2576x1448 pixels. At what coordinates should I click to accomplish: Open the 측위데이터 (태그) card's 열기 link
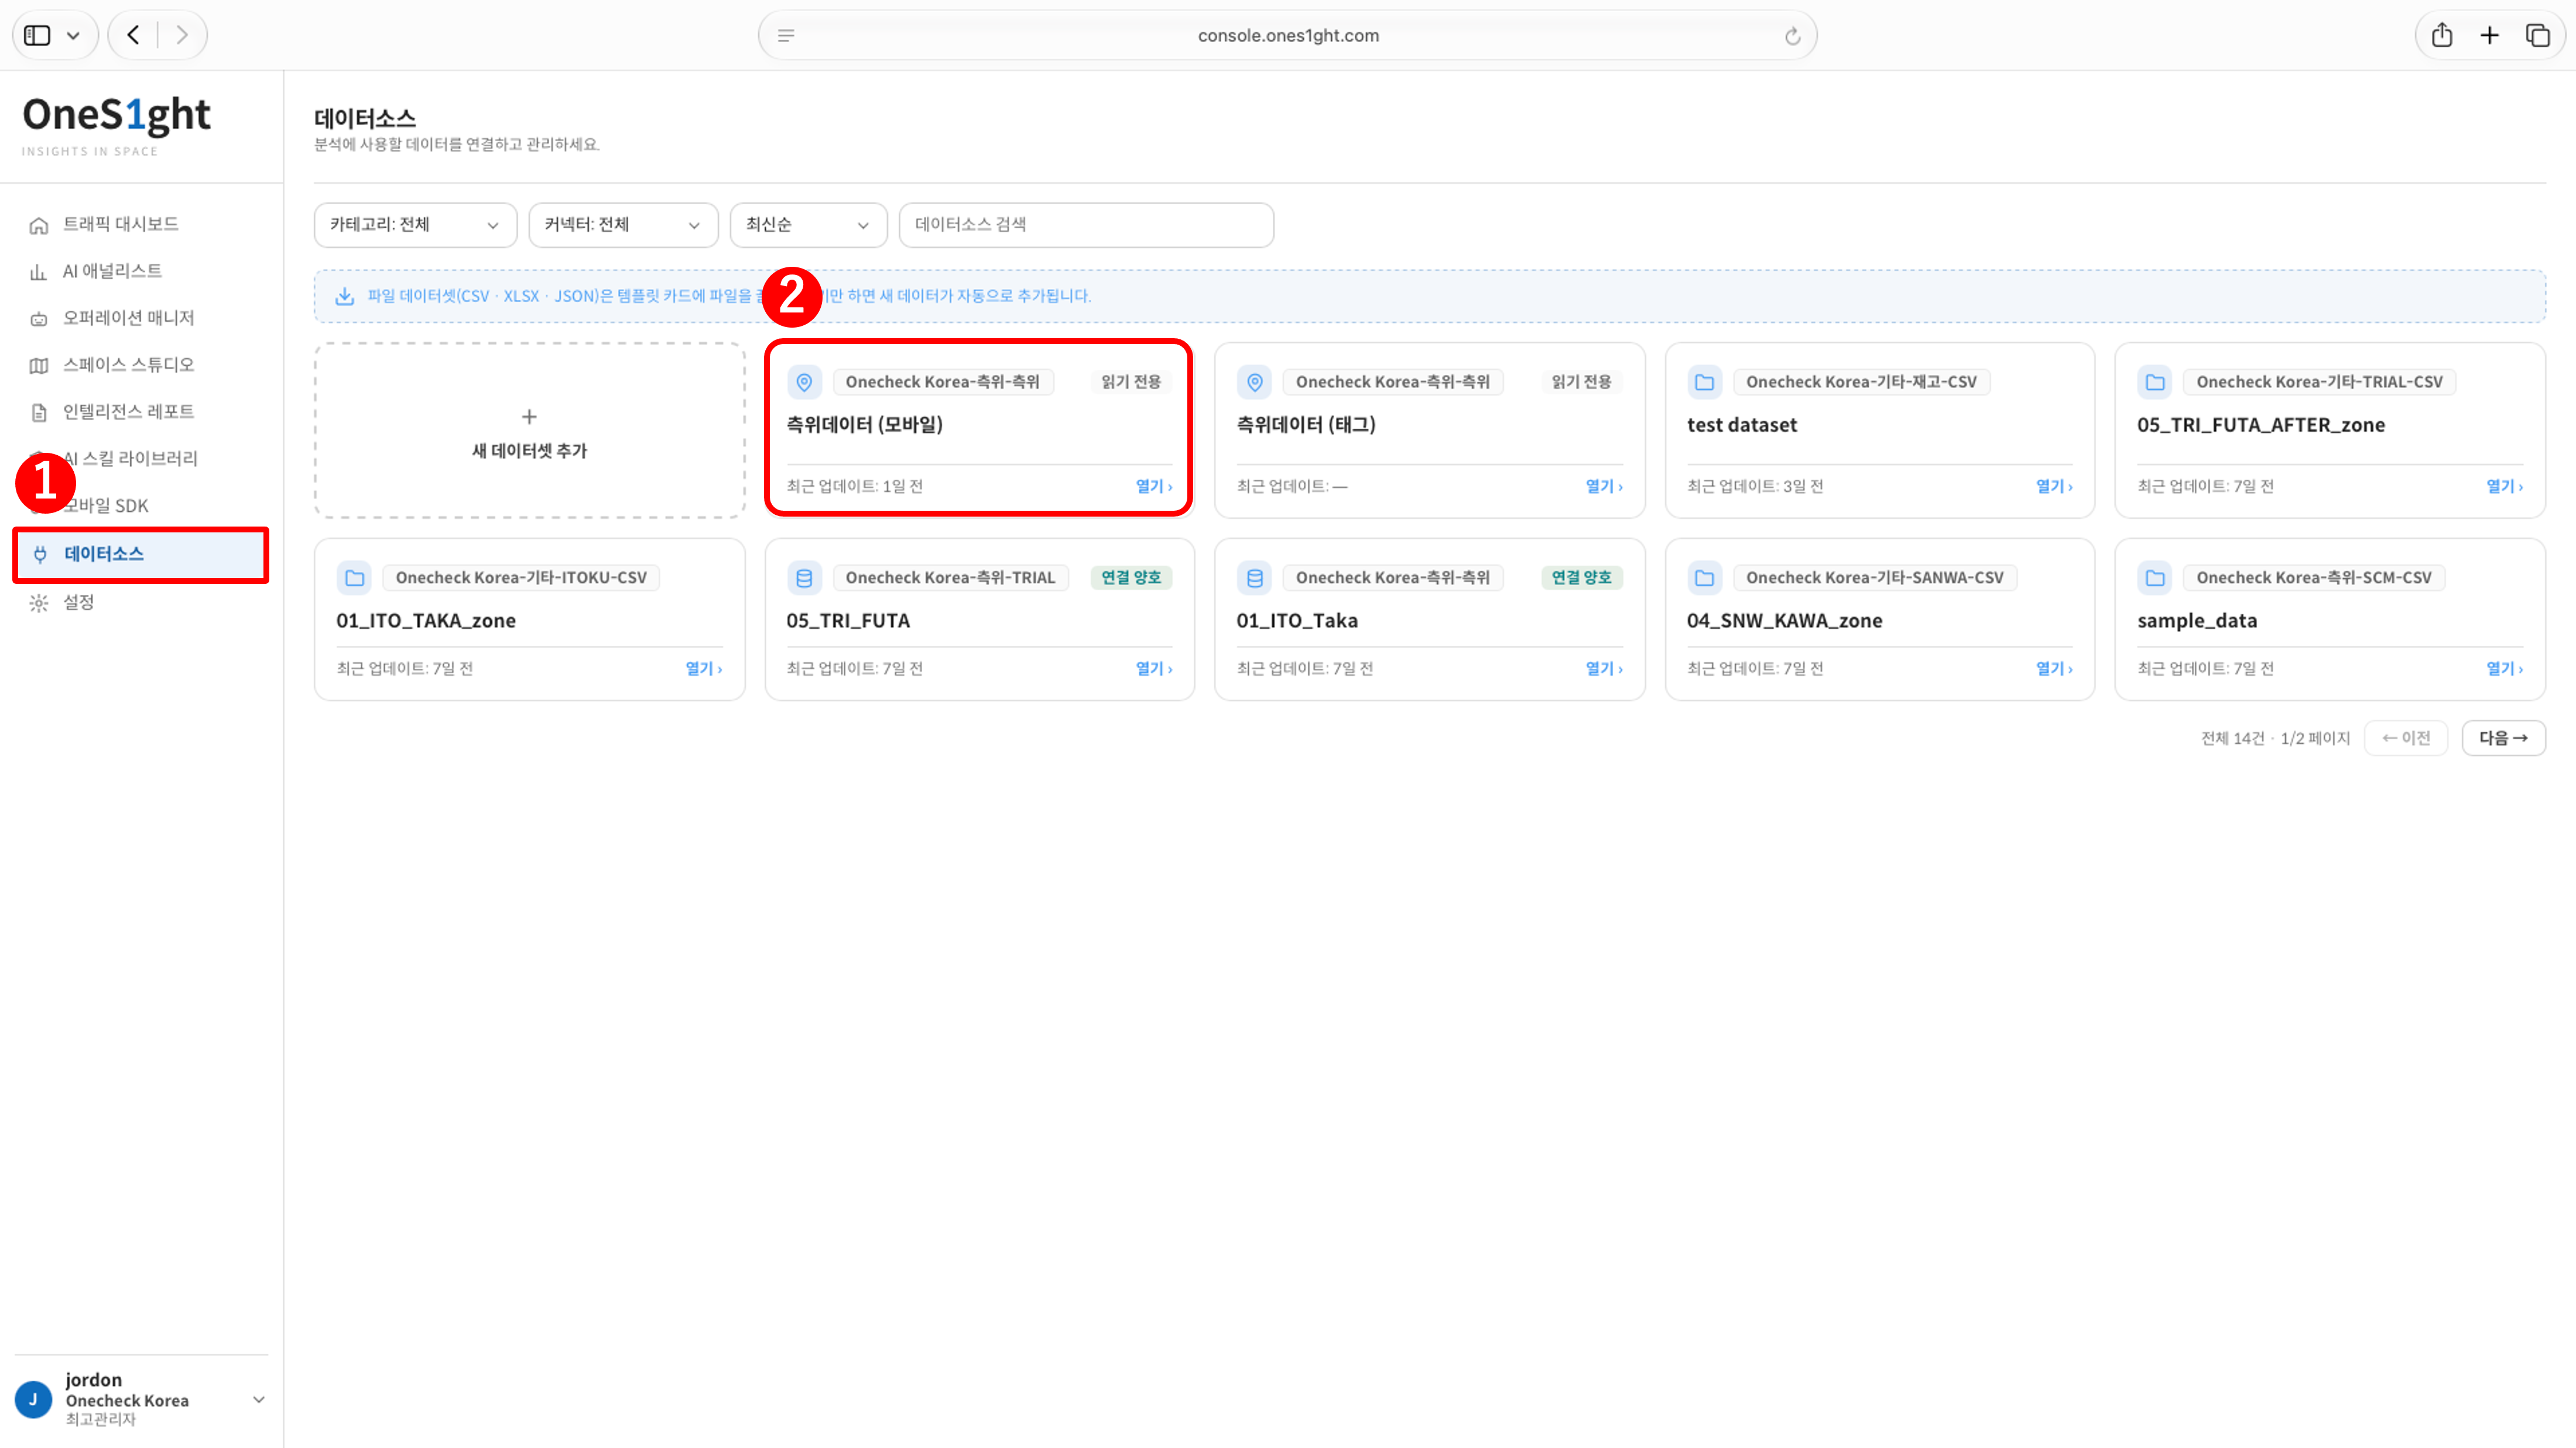point(1604,487)
